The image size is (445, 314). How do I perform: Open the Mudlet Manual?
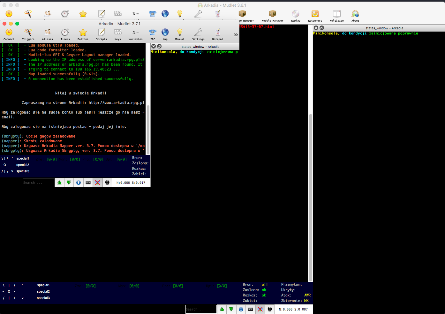179,34
